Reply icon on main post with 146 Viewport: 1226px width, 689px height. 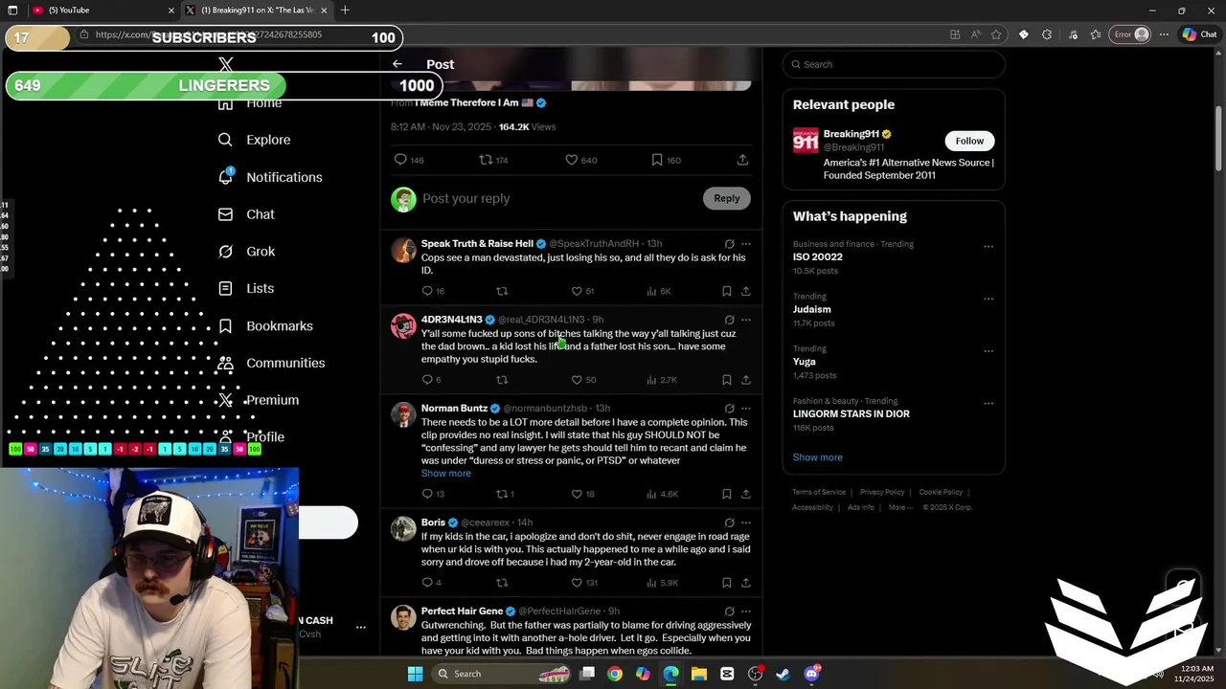click(400, 160)
